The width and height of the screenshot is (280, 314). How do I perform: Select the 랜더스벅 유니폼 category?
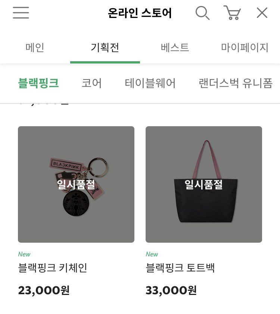[x=236, y=83]
